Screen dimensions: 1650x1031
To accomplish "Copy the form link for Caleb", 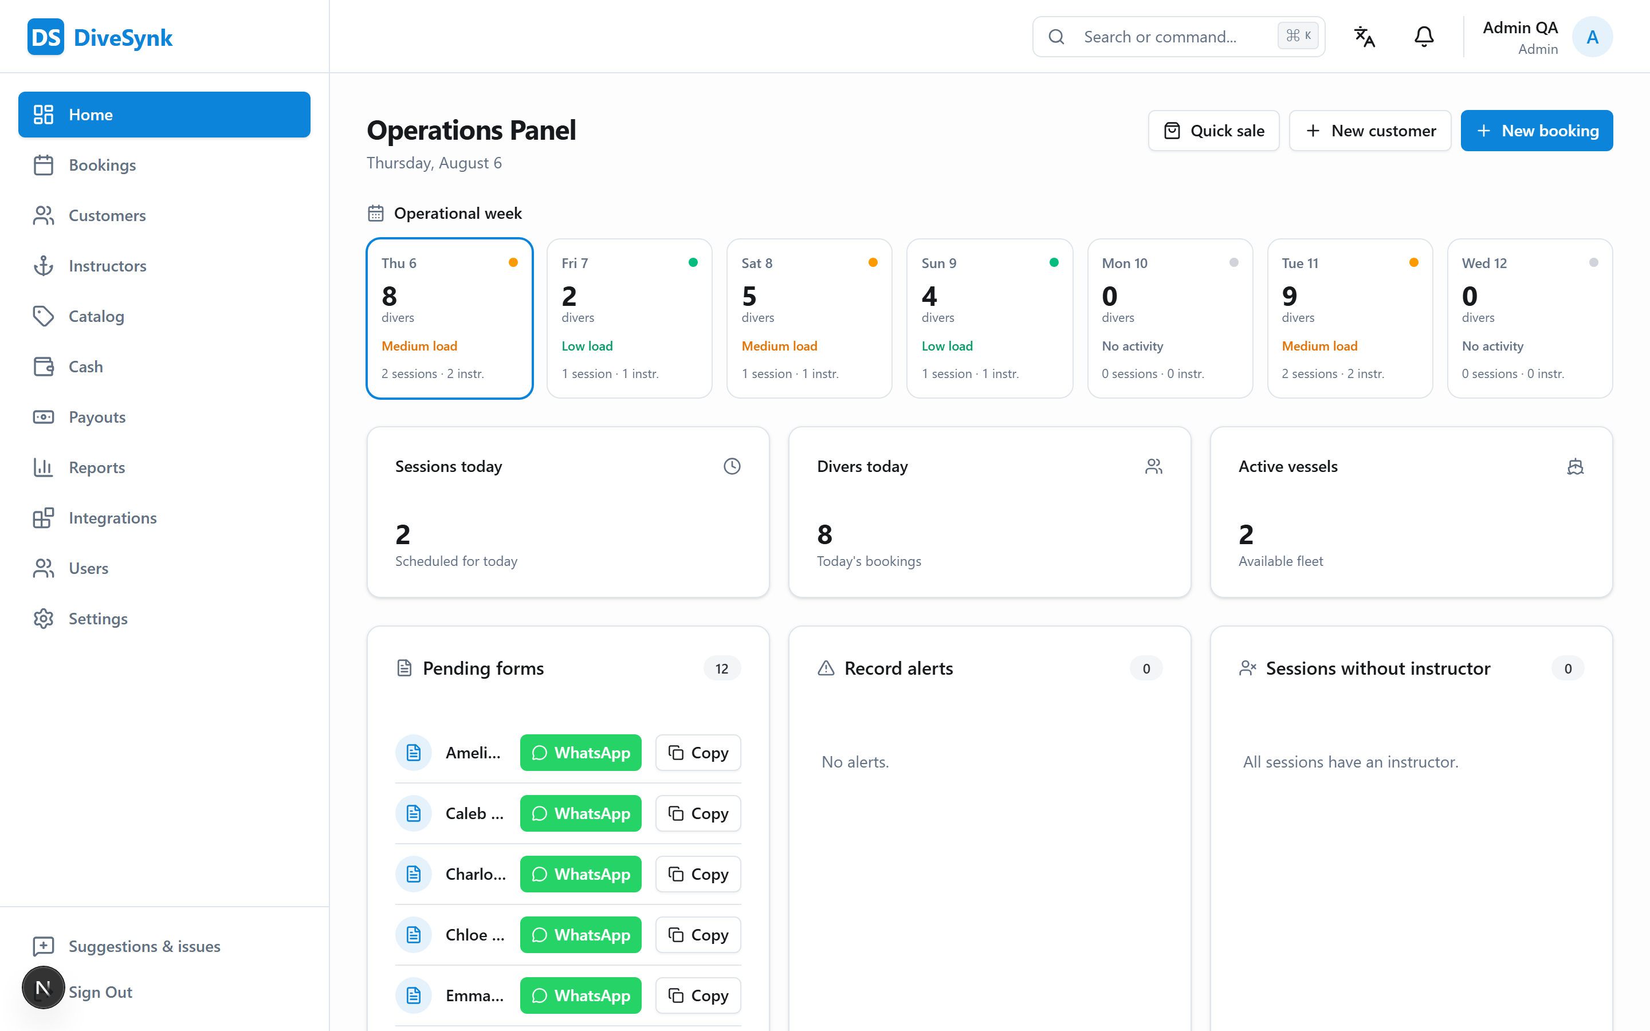I will pyautogui.click(x=698, y=813).
